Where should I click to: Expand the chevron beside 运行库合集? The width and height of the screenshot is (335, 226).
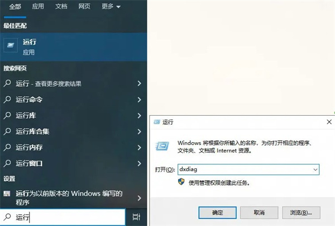(x=139, y=131)
